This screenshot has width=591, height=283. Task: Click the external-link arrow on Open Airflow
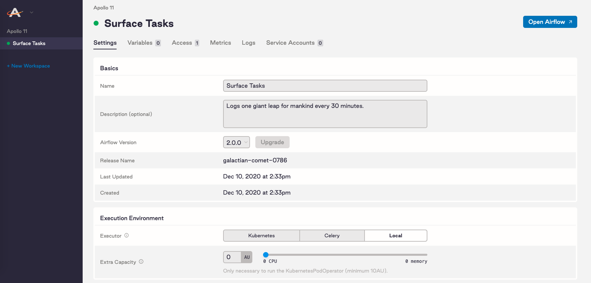pos(570,22)
